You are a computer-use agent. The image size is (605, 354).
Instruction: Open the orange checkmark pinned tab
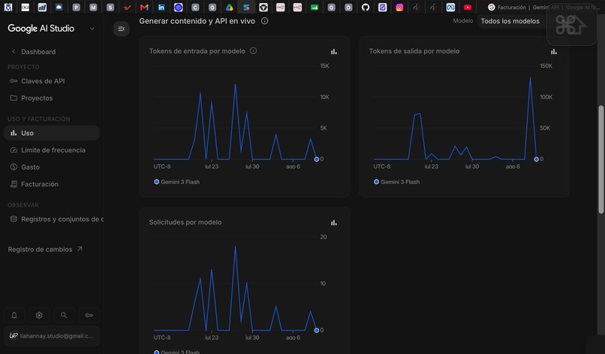coord(128,7)
